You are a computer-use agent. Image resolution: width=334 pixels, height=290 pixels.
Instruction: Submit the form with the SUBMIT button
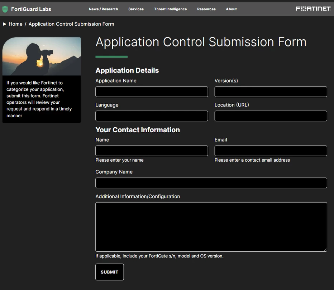coord(110,272)
